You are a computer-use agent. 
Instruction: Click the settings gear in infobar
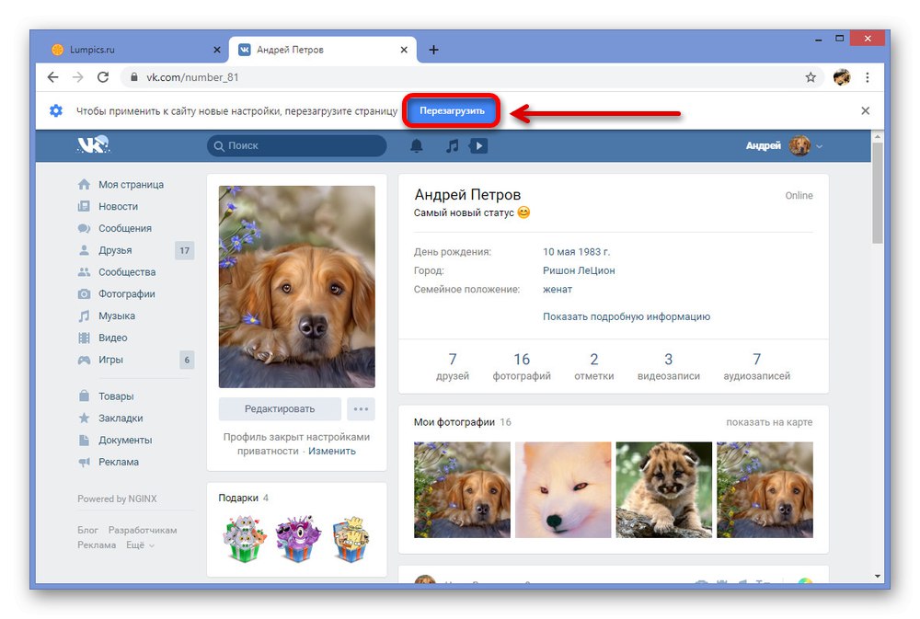tap(56, 110)
